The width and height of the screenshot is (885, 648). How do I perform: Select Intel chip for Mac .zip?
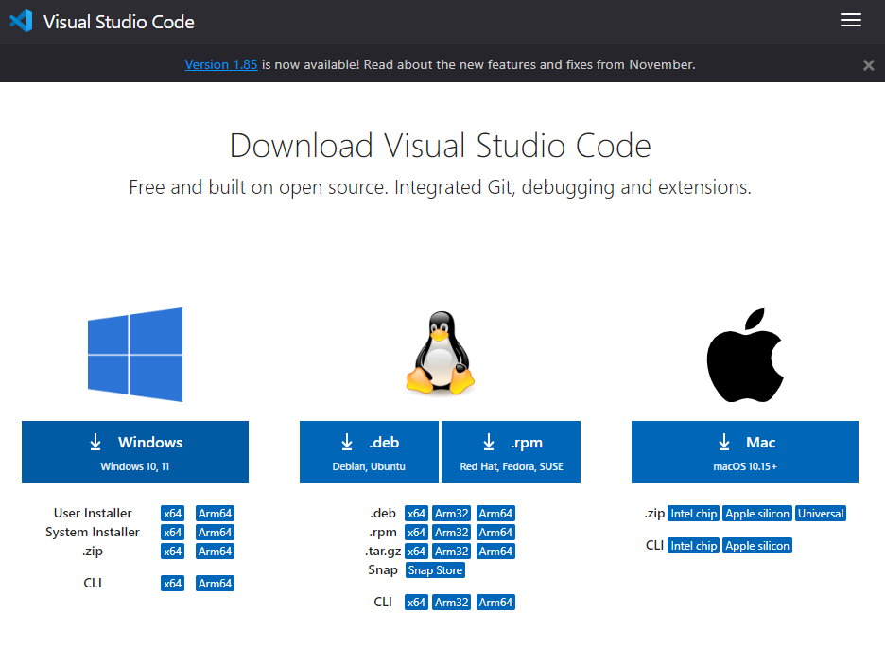(x=694, y=513)
